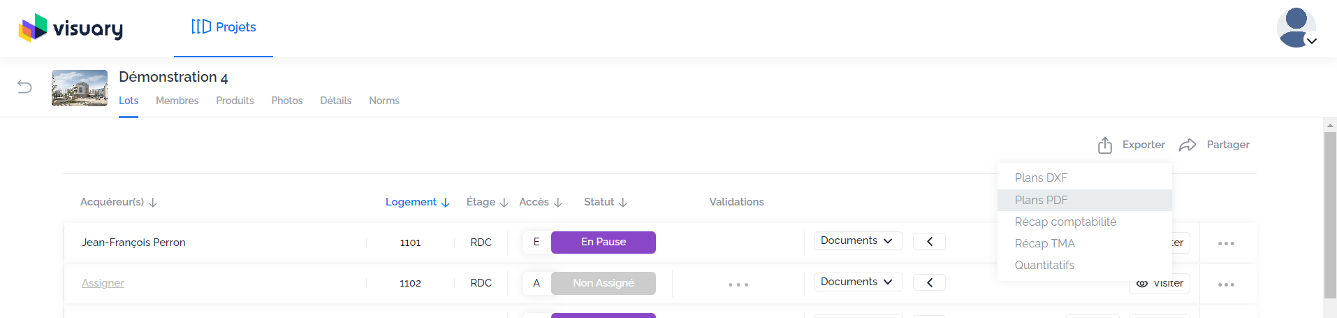The height and width of the screenshot is (318, 1337).
Task: Click the Visuary logo
Action: [71, 28]
